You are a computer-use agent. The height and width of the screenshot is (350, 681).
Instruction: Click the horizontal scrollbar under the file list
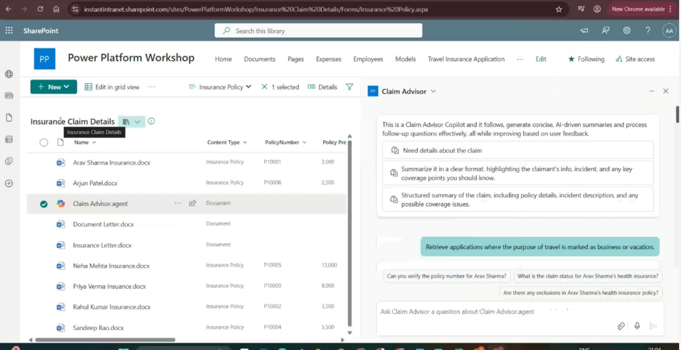point(106,340)
